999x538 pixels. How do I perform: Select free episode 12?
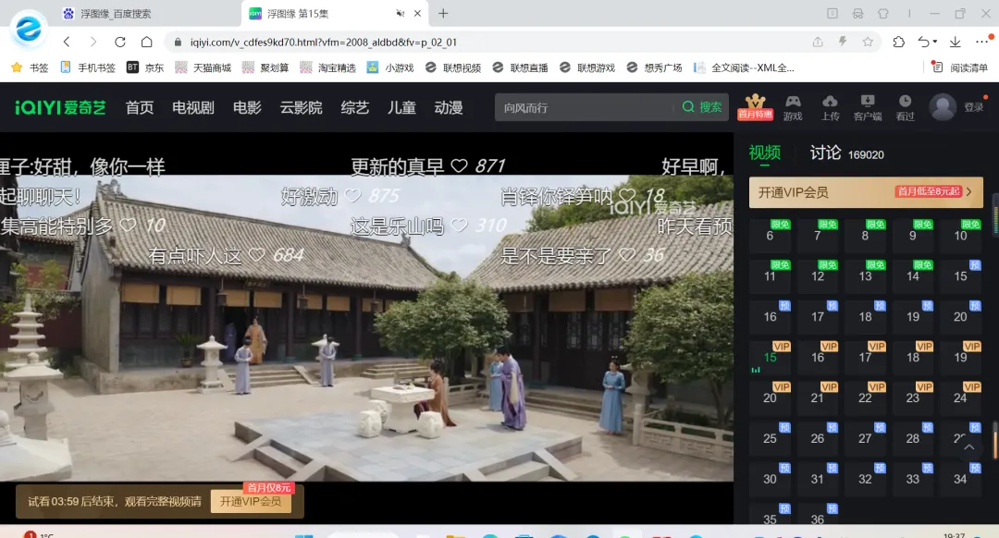818,276
